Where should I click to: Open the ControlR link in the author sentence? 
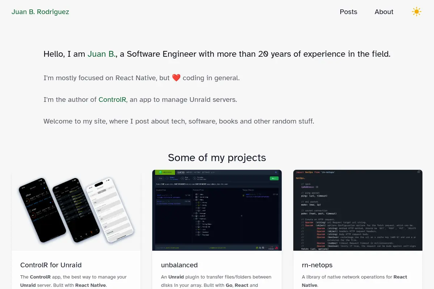112,99
